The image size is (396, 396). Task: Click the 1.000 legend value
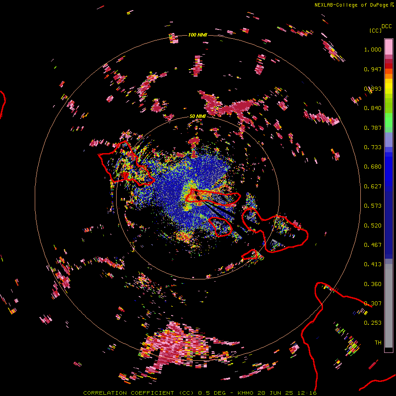[x=373, y=49]
